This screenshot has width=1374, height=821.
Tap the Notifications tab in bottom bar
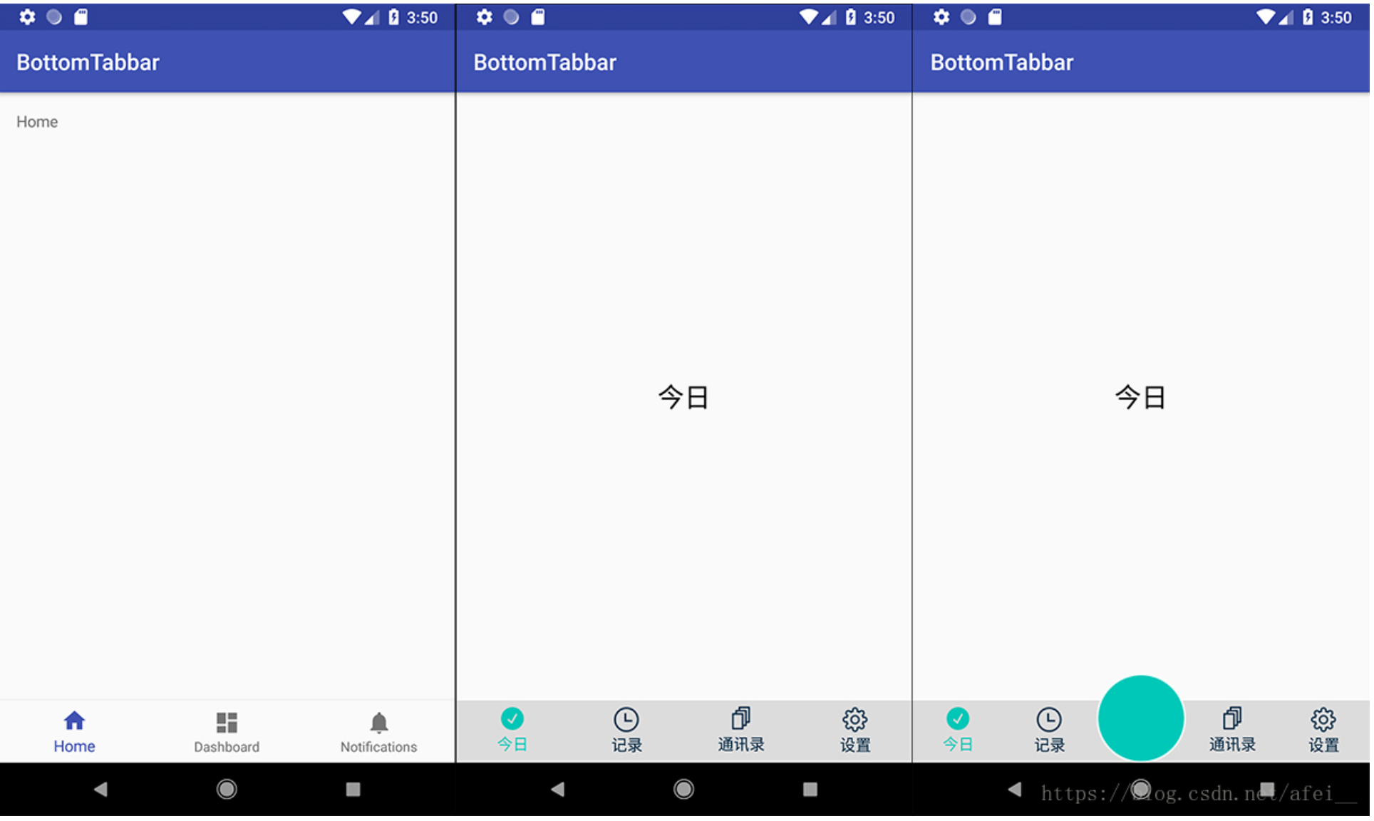(379, 733)
